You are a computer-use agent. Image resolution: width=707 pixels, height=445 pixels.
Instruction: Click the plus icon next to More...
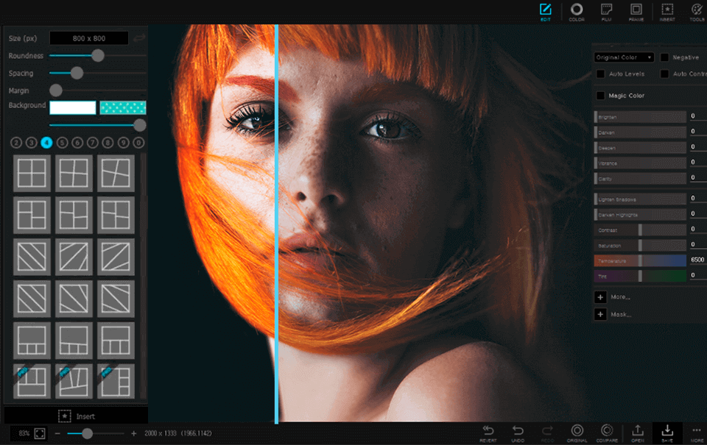tap(600, 297)
